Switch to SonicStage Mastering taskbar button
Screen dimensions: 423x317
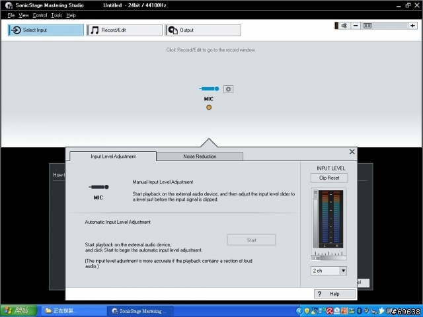[140, 311]
